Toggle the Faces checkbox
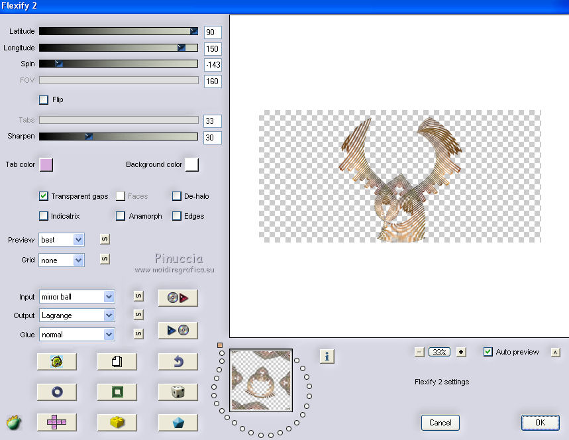Image resolution: width=569 pixels, height=440 pixels. (121, 196)
